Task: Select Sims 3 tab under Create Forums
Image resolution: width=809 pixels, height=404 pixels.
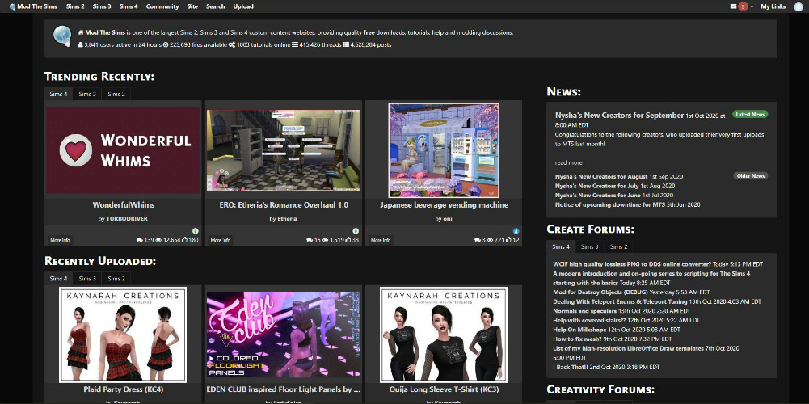Action: (x=590, y=246)
